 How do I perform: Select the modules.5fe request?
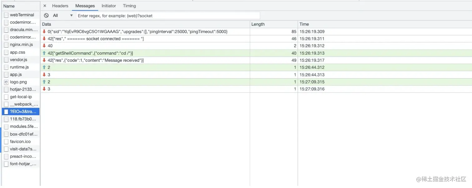click(21, 127)
